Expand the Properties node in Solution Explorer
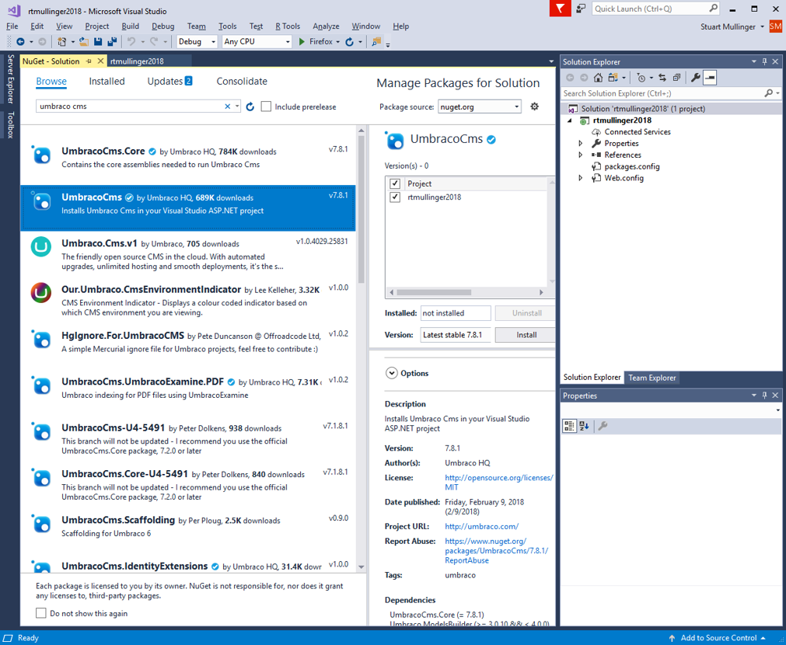The height and width of the screenshot is (645, 786). [x=581, y=143]
